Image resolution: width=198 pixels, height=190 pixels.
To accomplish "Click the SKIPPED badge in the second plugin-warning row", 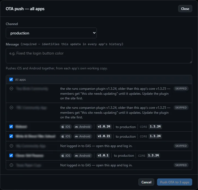I will 181,107.
